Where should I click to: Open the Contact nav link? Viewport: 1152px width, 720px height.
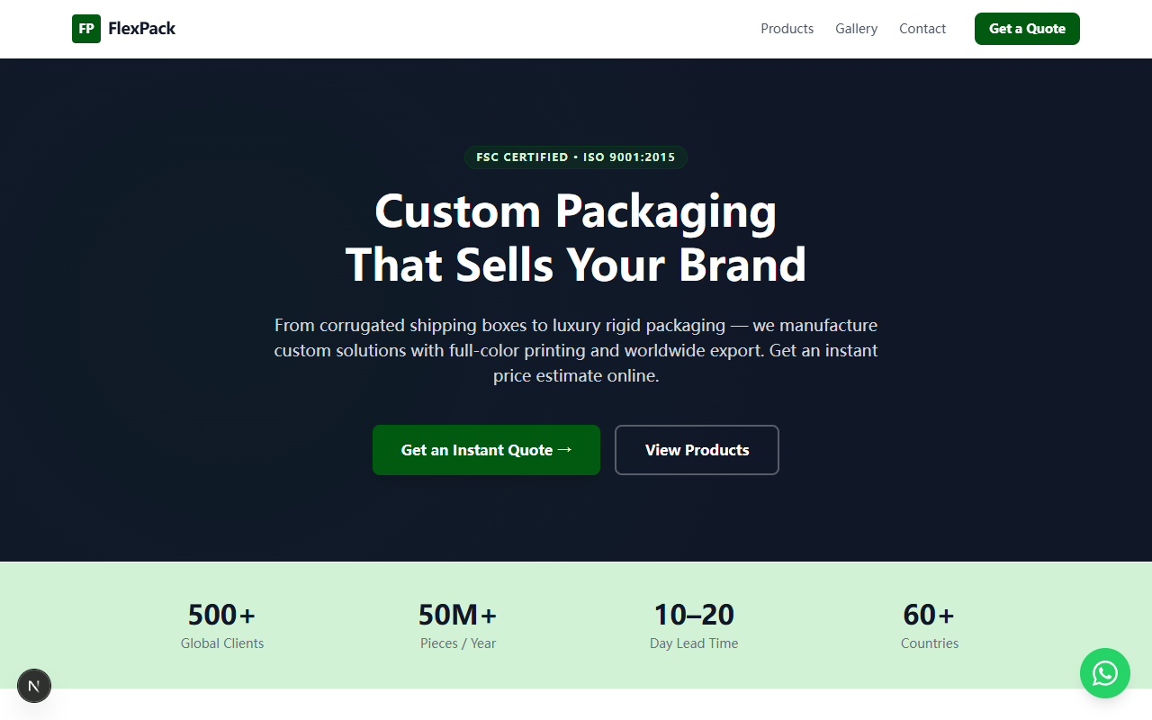click(x=922, y=29)
